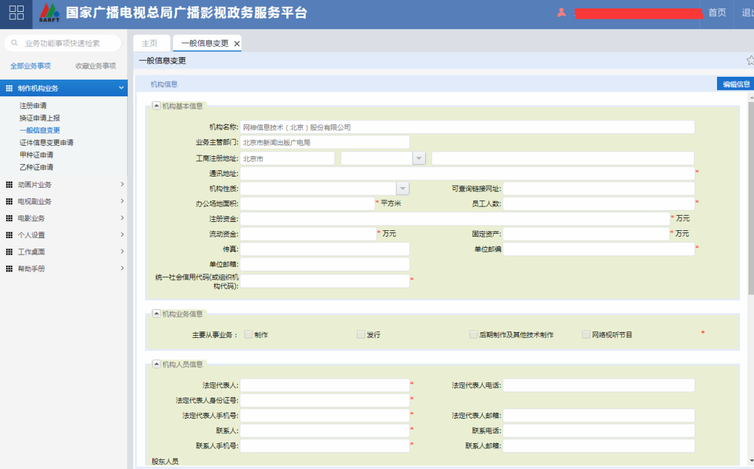Open 首页 in the top navigation
The height and width of the screenshot is (469, 754).
click(717, 13)
